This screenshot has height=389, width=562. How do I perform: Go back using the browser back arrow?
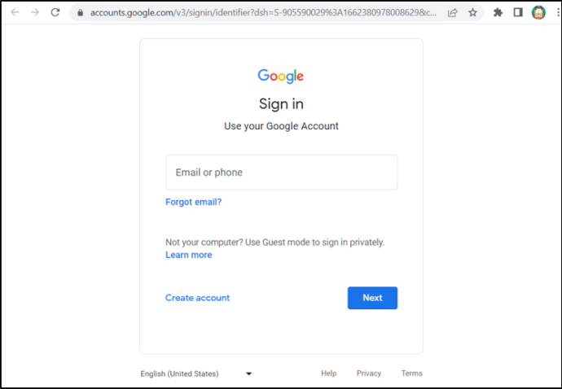15,12
